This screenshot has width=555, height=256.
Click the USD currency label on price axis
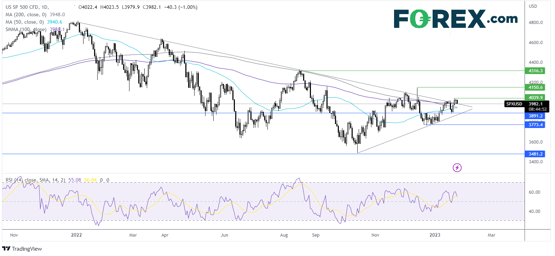(533, 6)
